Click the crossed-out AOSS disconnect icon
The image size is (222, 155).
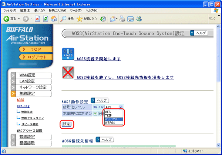(68, 73)
